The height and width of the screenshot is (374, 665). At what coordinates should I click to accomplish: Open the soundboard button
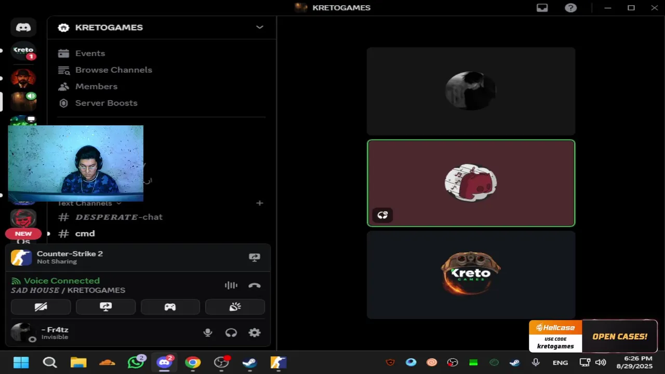pyautogui.click(x=235, y=307)
